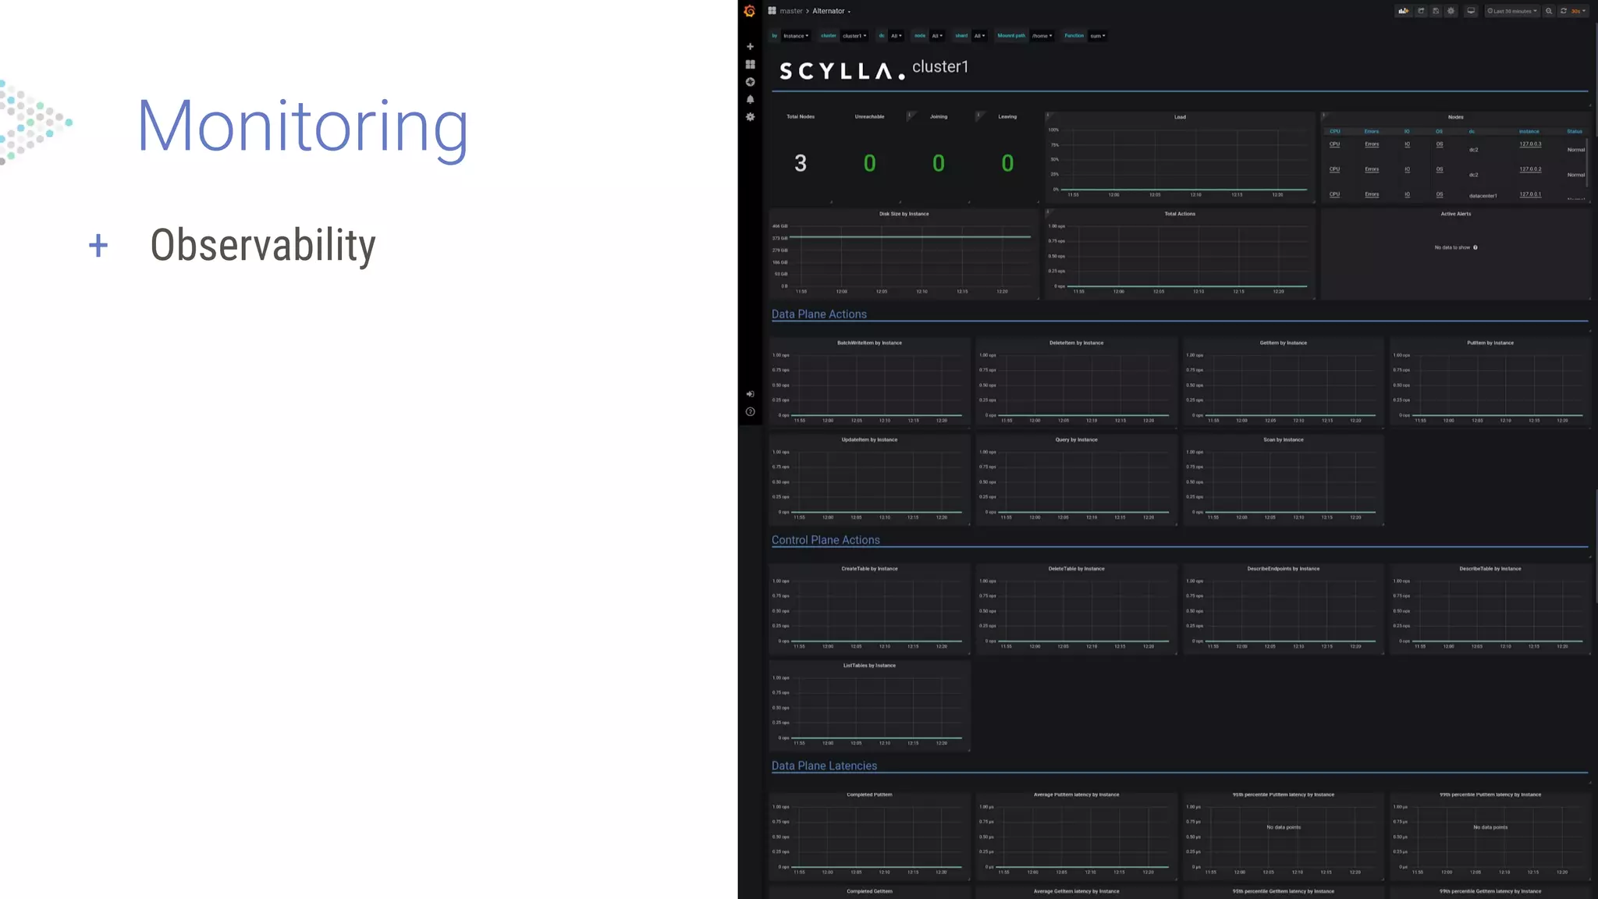Open the 'by Instance' dropdown
The image size is (1598, 899).
796,36
